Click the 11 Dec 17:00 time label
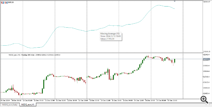 pos(50,101)
